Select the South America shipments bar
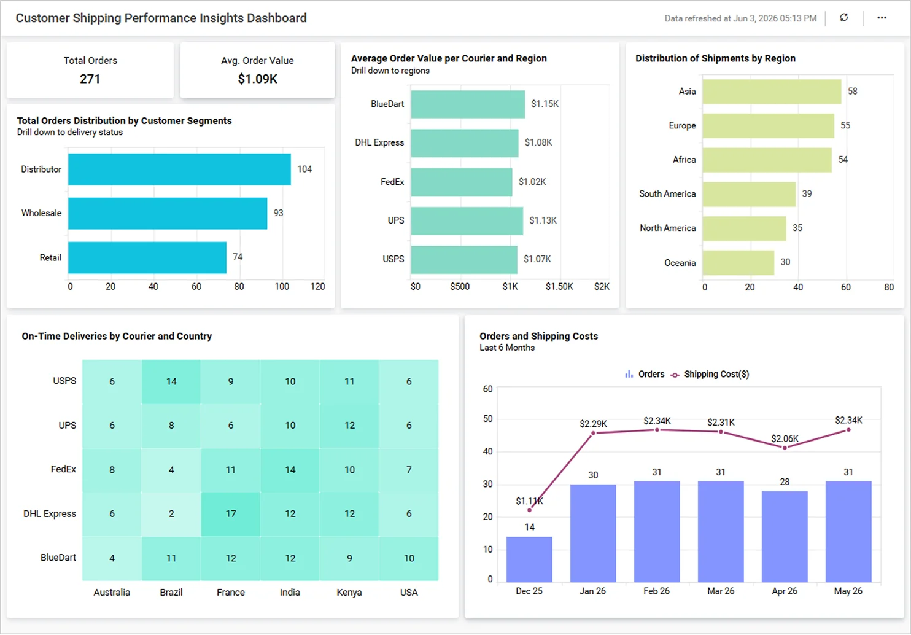911x635 pixels. coord(750,194)
